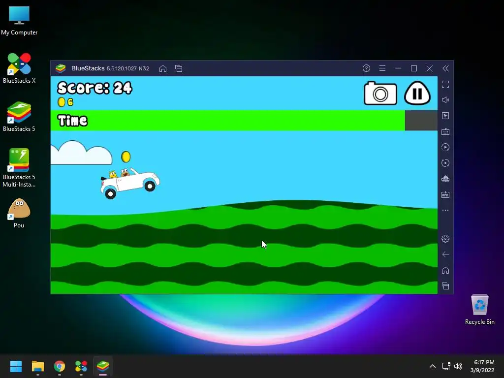Click the Android back arrow in the sidebar
Image resolution: width=504 pixels, height=378 pixels.
point(445,254)
